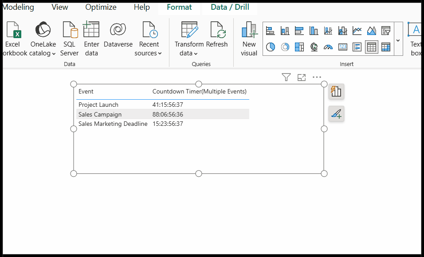
Task: Open the filter icon on the table visual
Action: point(286,78)
